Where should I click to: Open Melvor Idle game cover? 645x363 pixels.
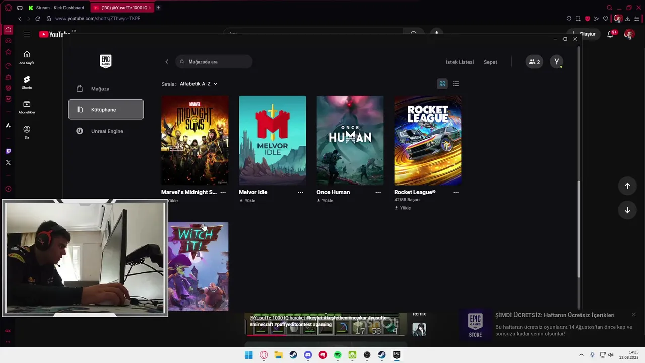(273, 141)
